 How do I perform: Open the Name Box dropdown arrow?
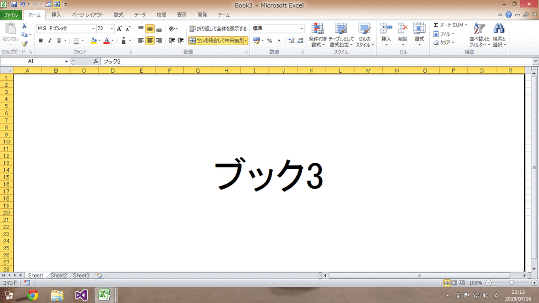66,61
